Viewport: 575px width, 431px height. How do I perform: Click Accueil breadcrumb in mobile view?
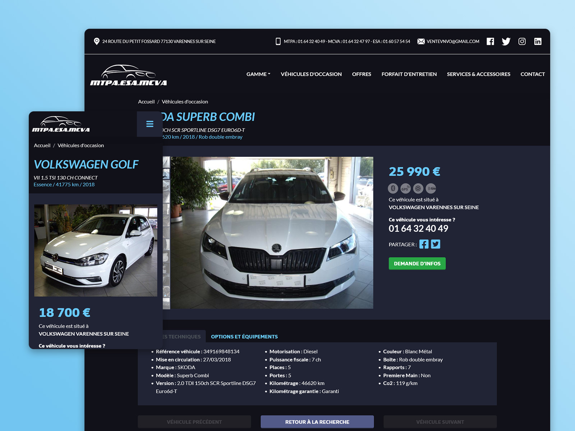(x=42, y=145)
